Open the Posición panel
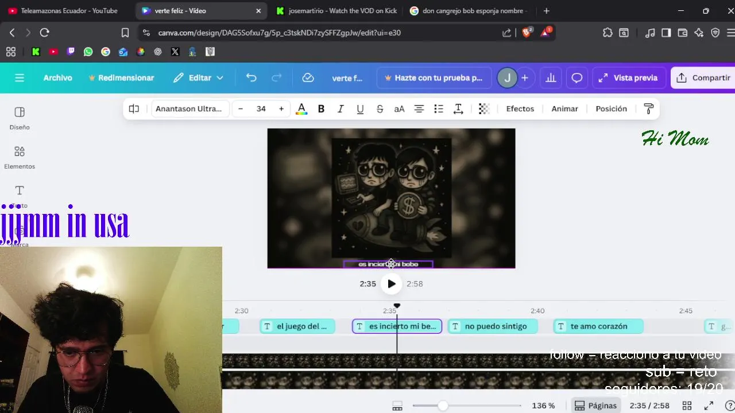The image size is (735, 413). (x=612, y=108)
